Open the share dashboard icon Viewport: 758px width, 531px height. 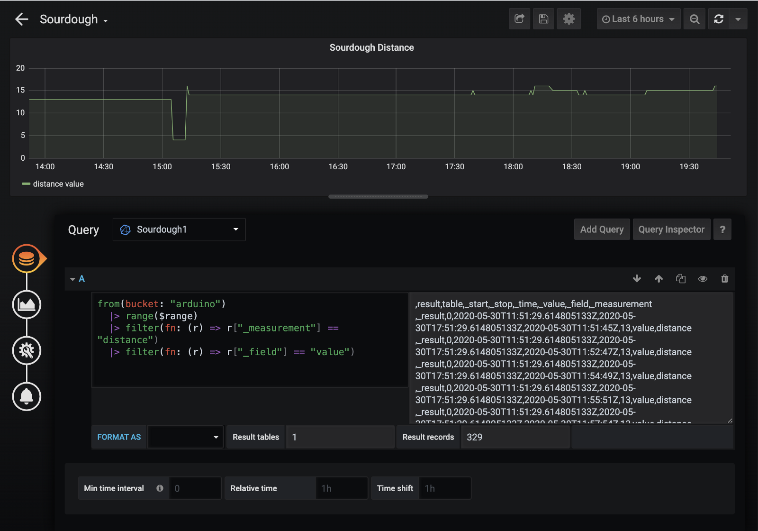coord(519,19)
